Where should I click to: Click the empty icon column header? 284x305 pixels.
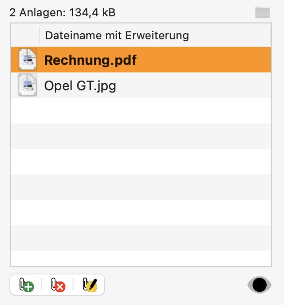coord(25,35)
